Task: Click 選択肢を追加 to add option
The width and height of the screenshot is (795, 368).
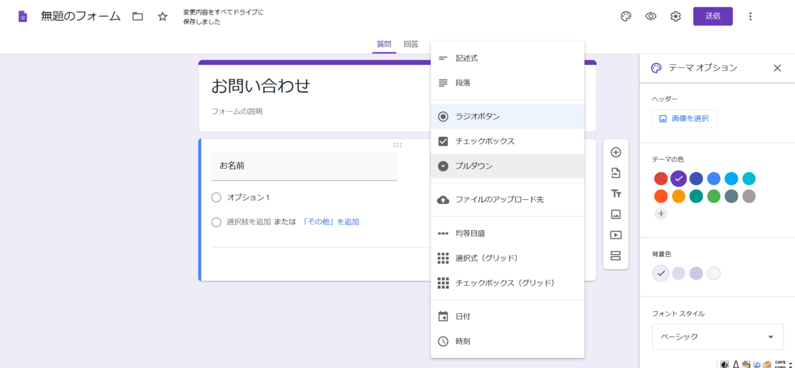Action: 248,222
